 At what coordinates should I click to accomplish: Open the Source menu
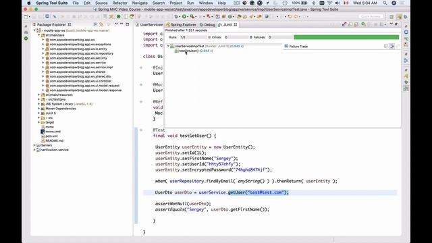101,3
